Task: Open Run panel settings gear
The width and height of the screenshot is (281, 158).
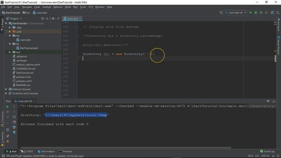Action: click(x=268, y=101)
